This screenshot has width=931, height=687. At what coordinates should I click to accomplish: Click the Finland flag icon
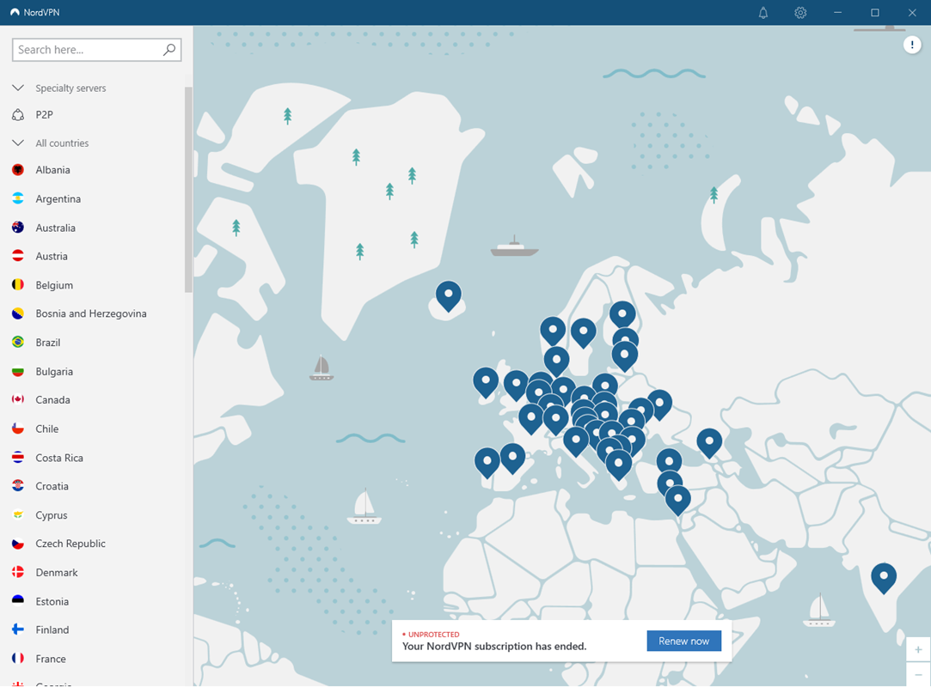(18, 629)
